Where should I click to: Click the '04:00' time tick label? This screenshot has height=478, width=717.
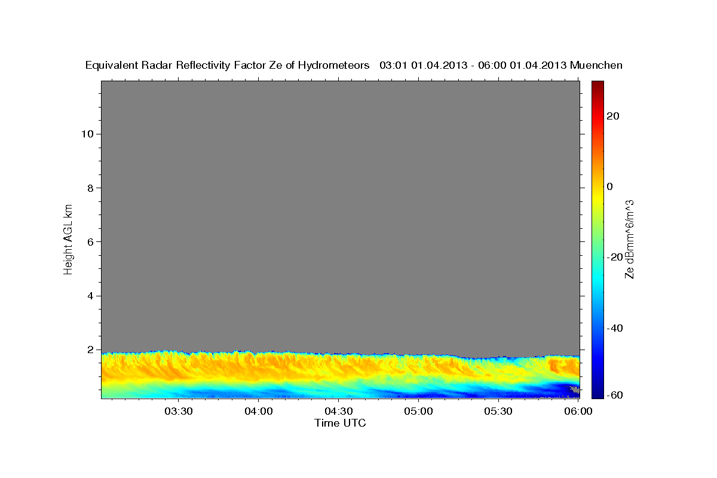pyautogui.click(x=259, y=411)
